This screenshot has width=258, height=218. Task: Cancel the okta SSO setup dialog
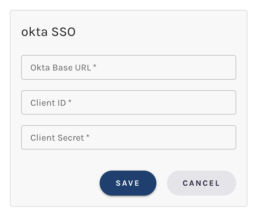201,183
